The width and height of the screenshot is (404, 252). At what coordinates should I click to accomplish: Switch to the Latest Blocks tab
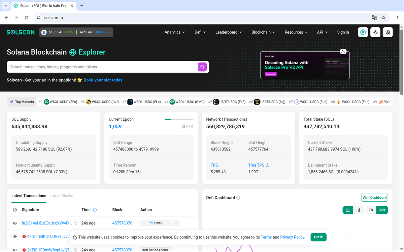point(61,196)
